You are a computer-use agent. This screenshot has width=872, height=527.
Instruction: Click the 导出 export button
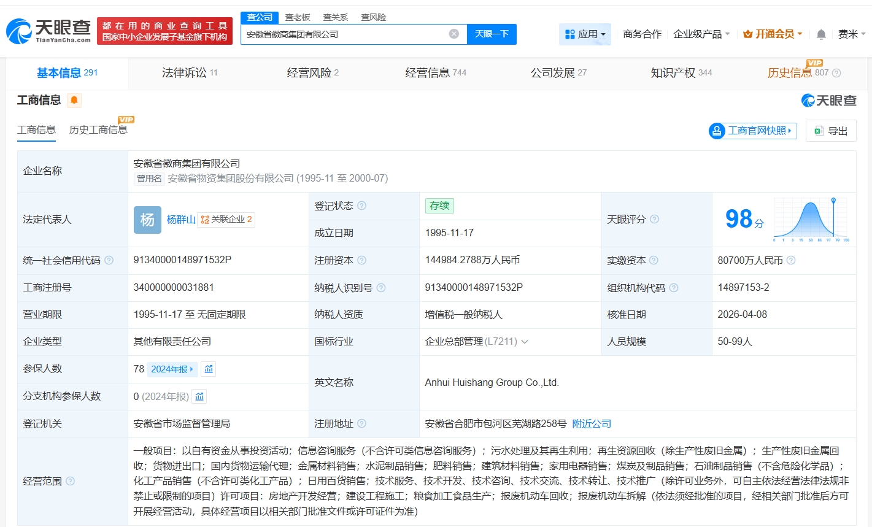pos(831,131)
